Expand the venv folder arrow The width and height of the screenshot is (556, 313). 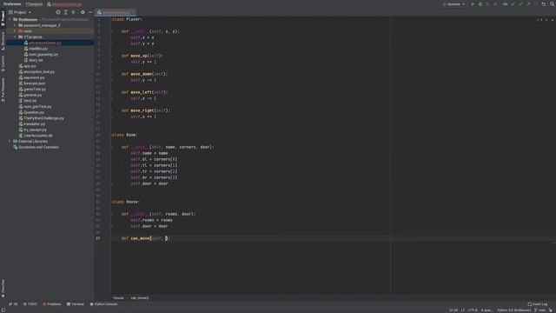15,31
